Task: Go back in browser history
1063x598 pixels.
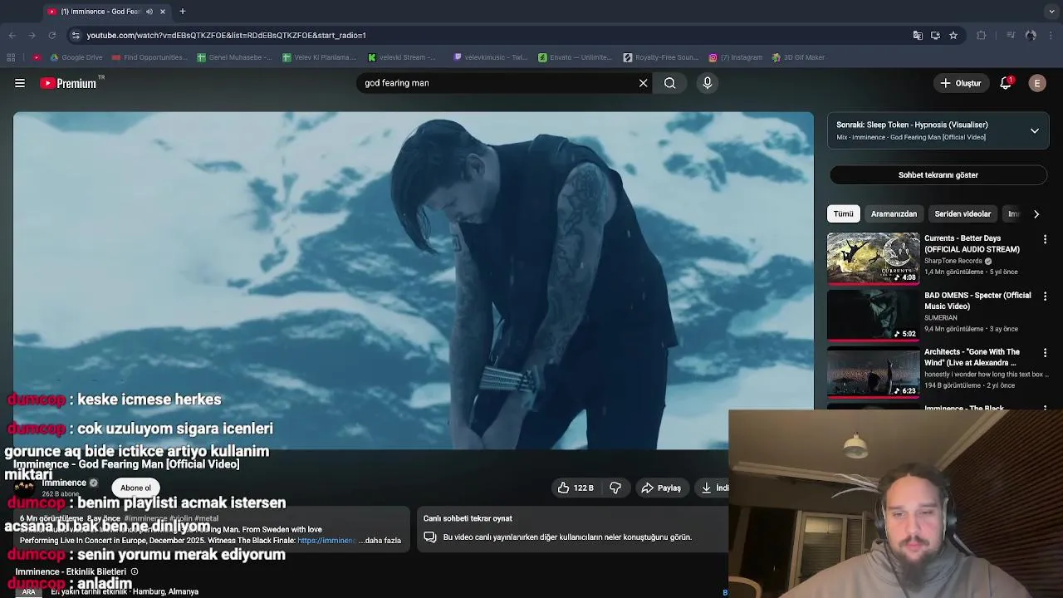Action: click(x=12, y=36)
